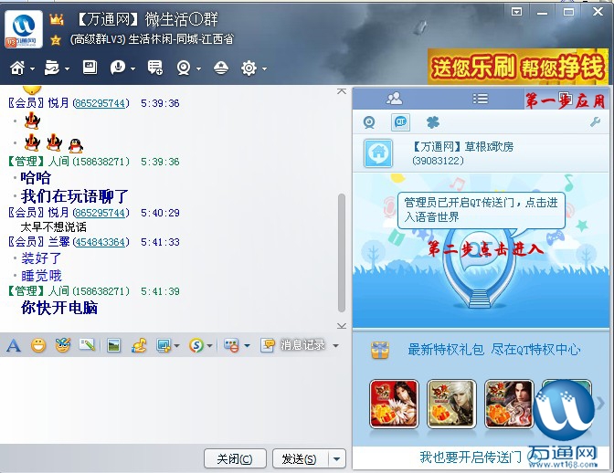
Task: Open 消息记录 message history
Action: (293, 345)
